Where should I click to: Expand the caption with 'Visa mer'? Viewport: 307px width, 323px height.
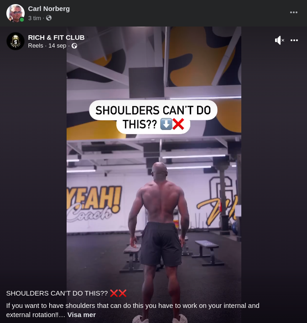pos(82,315)
